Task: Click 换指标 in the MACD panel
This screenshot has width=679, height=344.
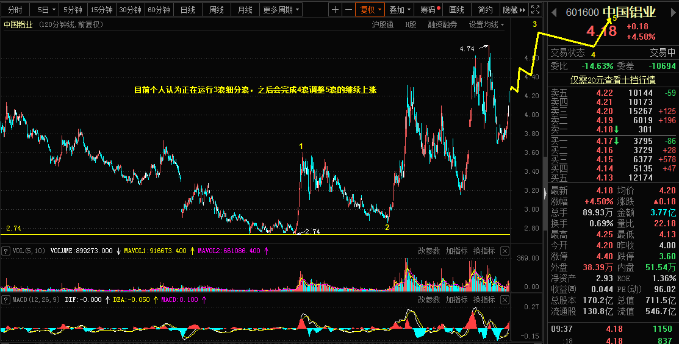Action: 484,299
